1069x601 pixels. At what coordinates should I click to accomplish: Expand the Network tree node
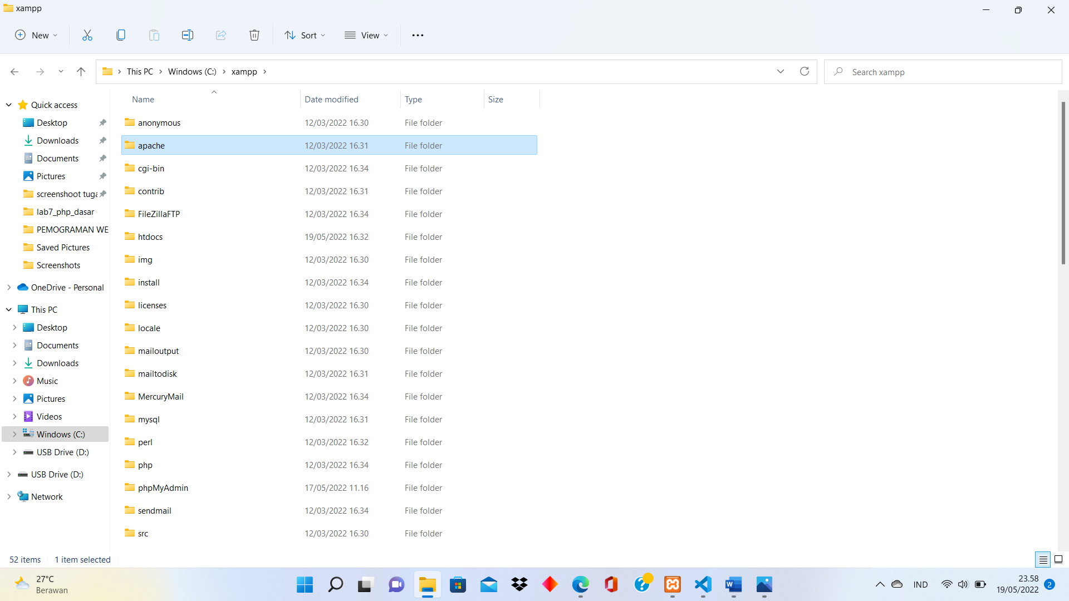[9, 496]
